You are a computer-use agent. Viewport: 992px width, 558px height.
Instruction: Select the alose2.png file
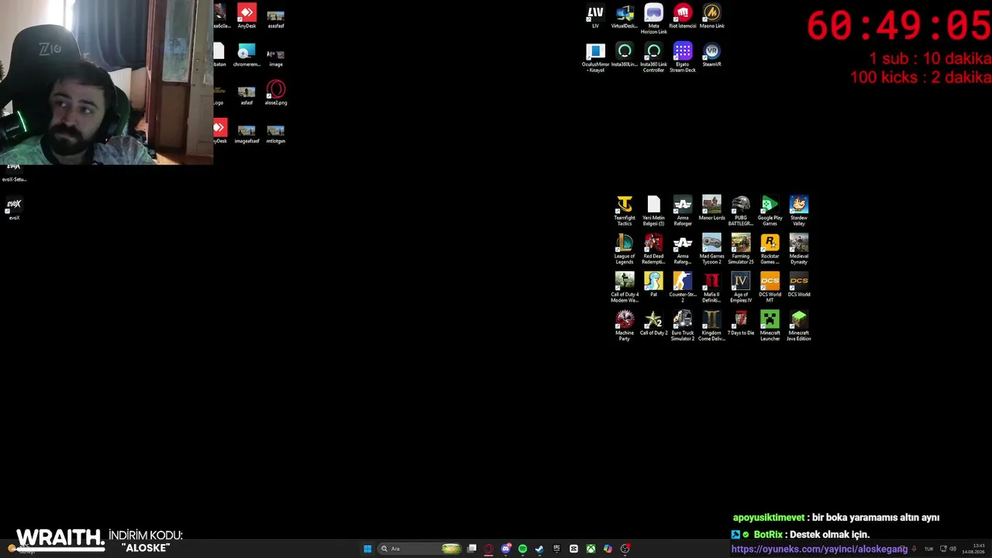tap(276, 93)
